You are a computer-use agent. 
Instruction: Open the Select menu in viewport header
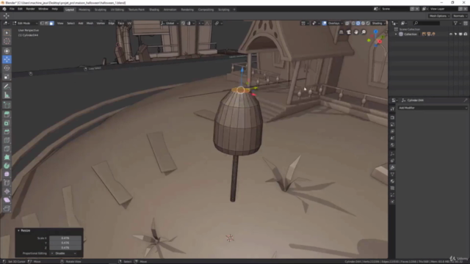coord(70,23)
